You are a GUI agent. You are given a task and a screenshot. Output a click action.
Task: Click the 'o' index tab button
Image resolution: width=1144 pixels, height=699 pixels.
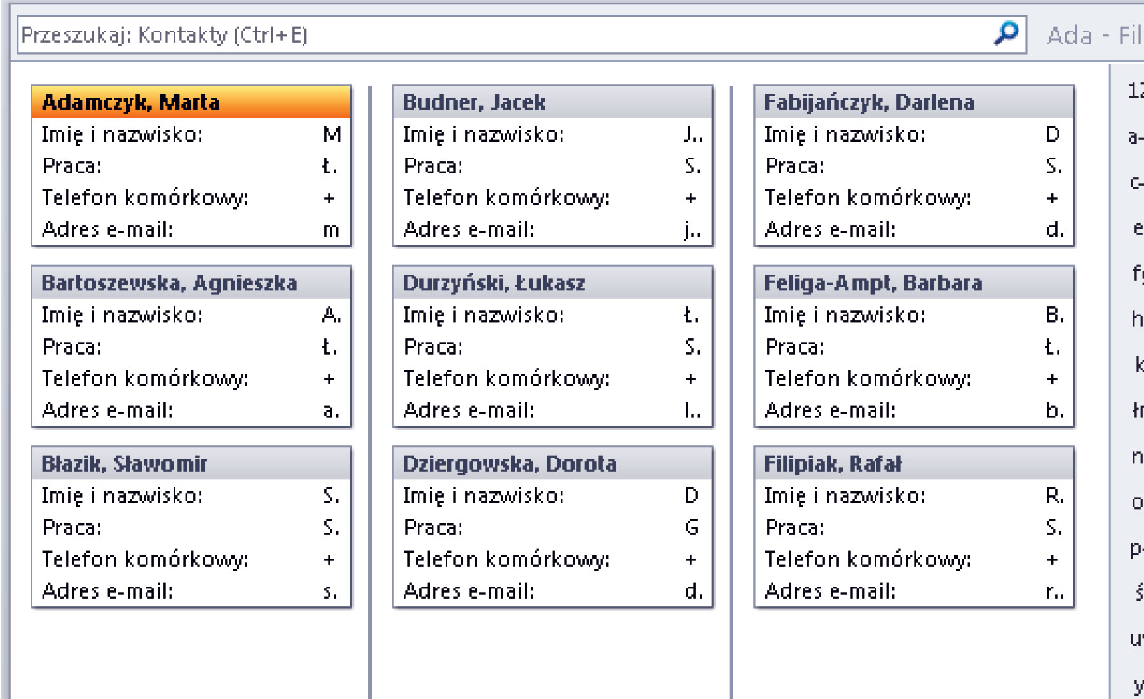pyautogui.click(x=1137, y=502)
